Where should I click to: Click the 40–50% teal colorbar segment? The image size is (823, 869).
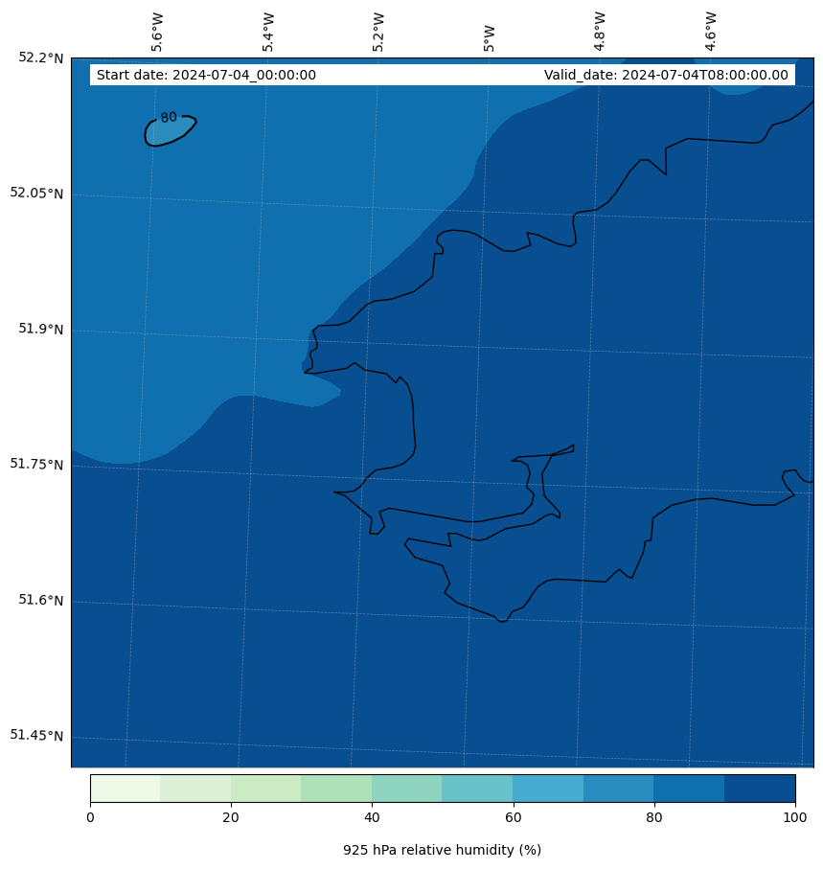tap(406, 788)
